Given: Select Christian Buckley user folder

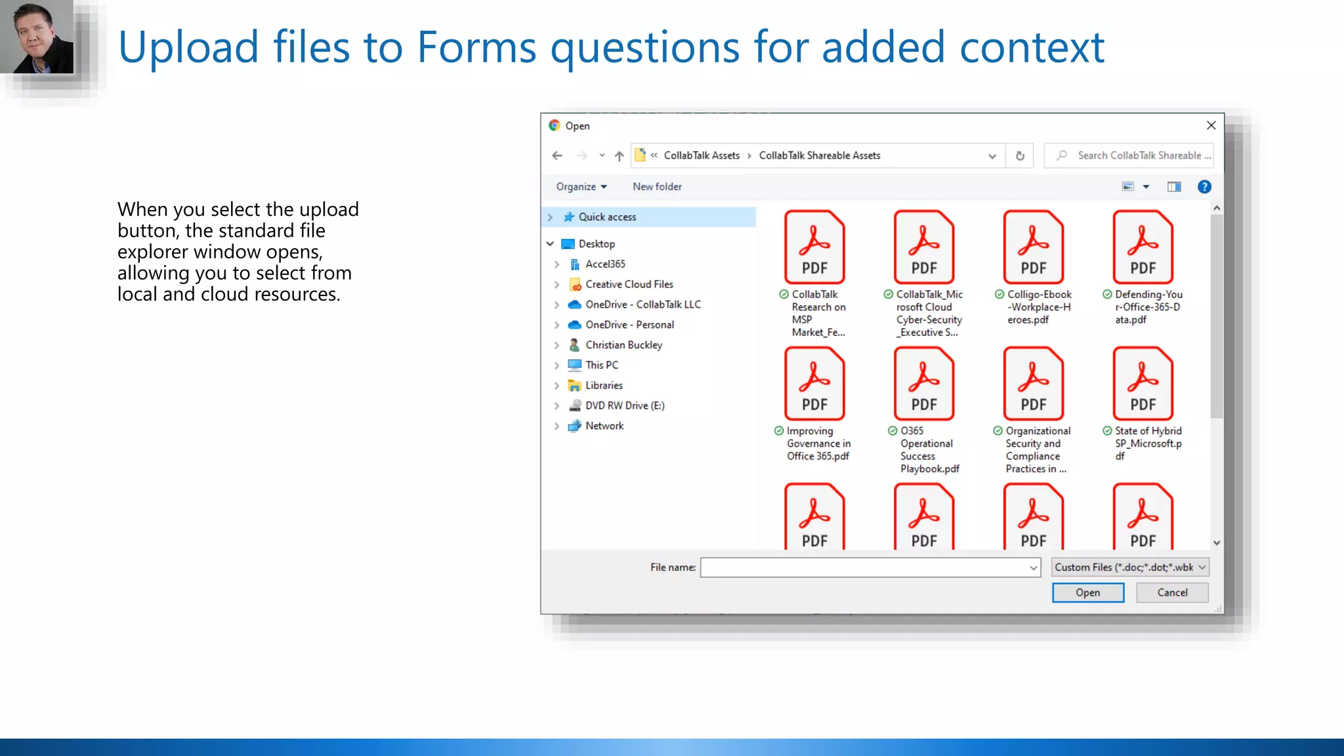Looking at the screenshot, I should (x=623, y=345).
